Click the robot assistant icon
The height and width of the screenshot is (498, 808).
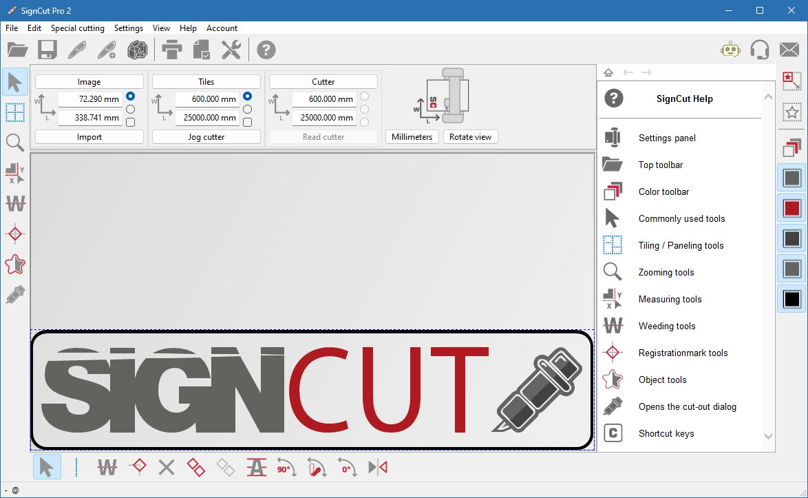730,50
